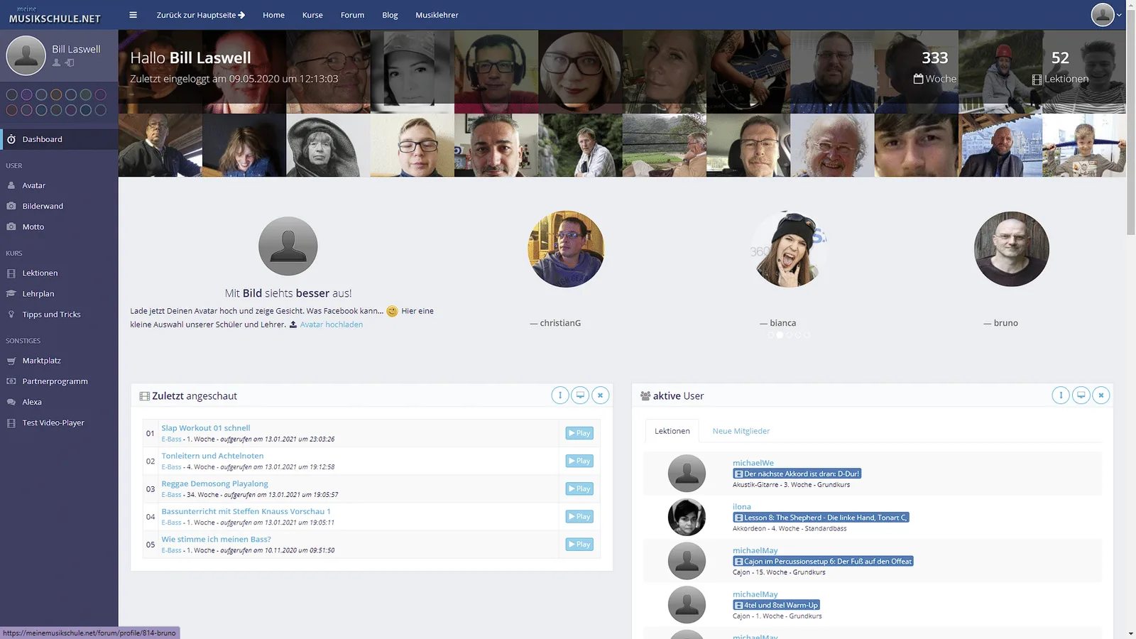Open Lehrplan from the sidebar
1136x639 pixels.
click(59, 294)
